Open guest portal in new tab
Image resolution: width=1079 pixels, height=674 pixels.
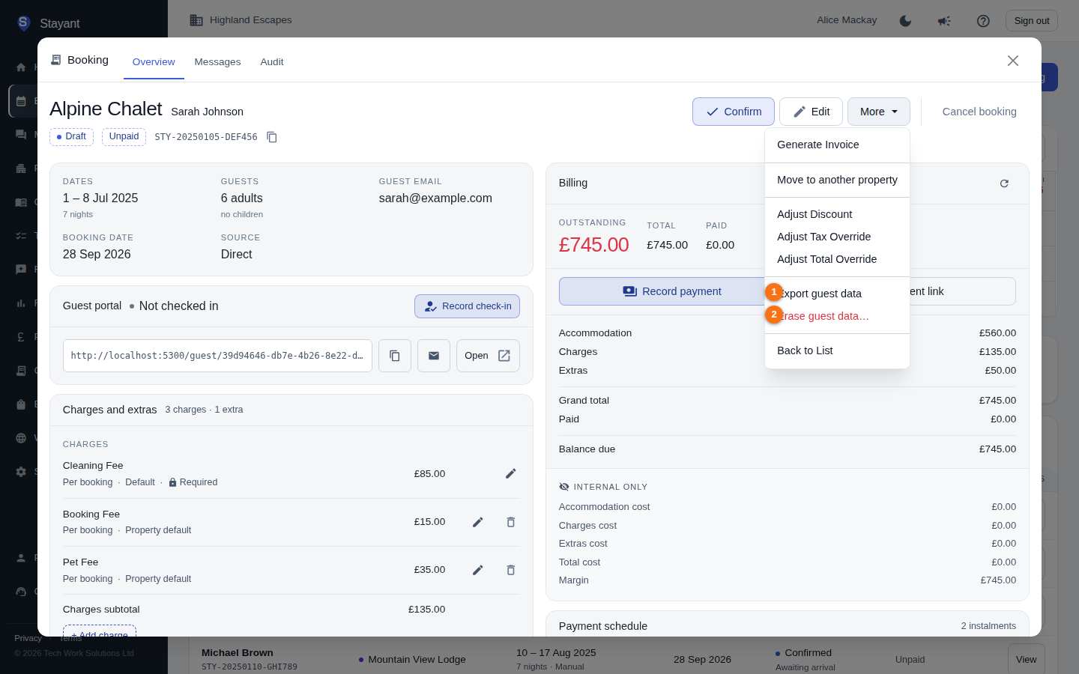click(488, 356)
